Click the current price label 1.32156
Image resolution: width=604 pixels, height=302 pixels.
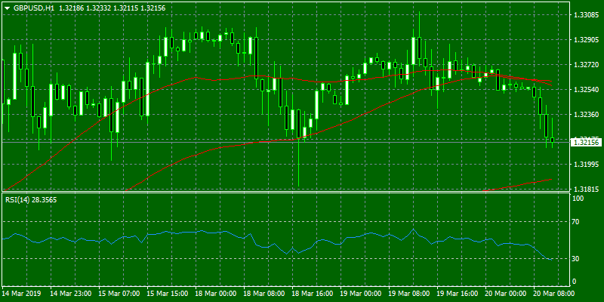pyautogui.click(x=585, y=143)
